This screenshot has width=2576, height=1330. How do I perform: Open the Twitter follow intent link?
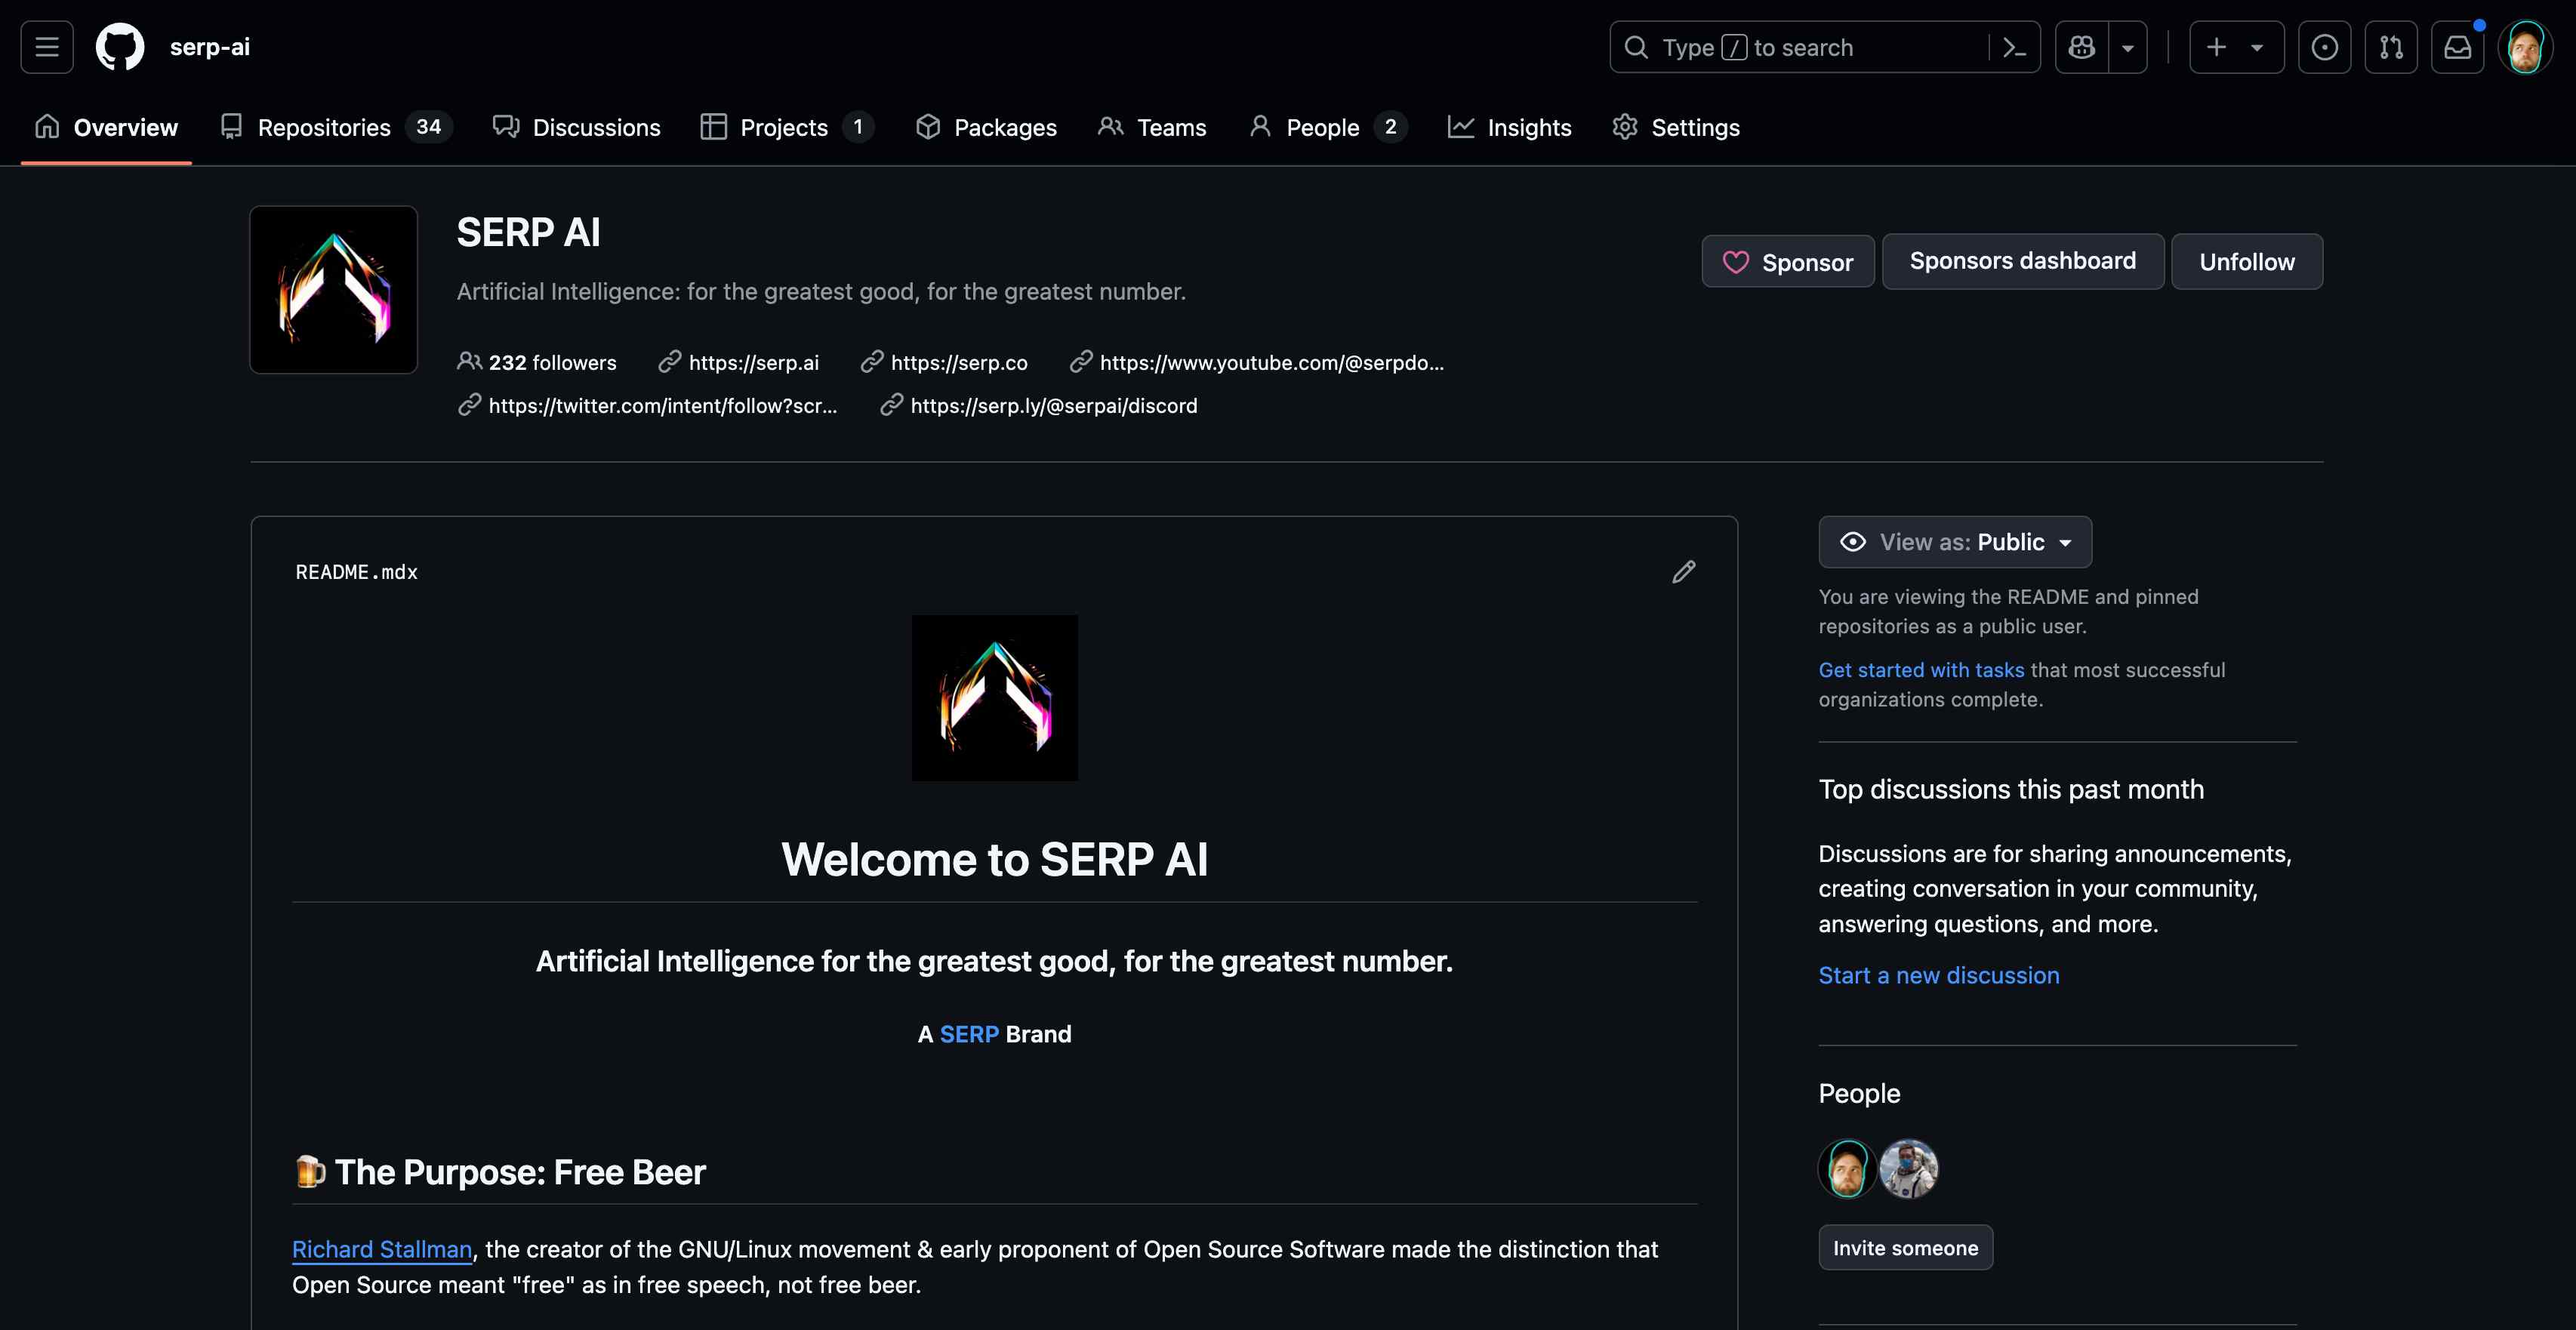point(662,405)
